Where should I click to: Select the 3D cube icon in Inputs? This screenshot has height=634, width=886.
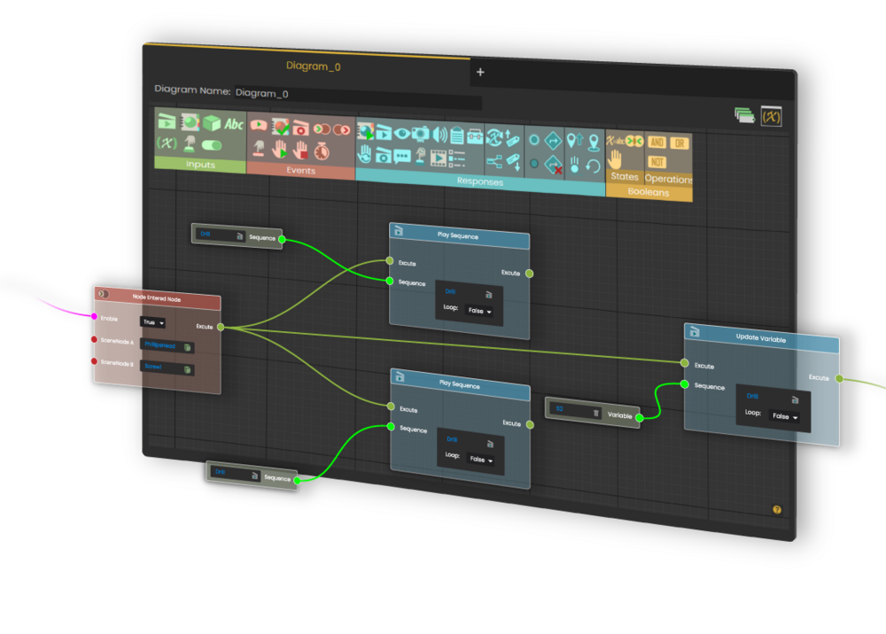click(x=212, y=125)
